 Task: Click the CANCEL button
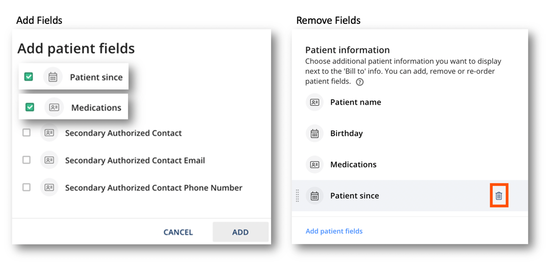click(178, 232)
